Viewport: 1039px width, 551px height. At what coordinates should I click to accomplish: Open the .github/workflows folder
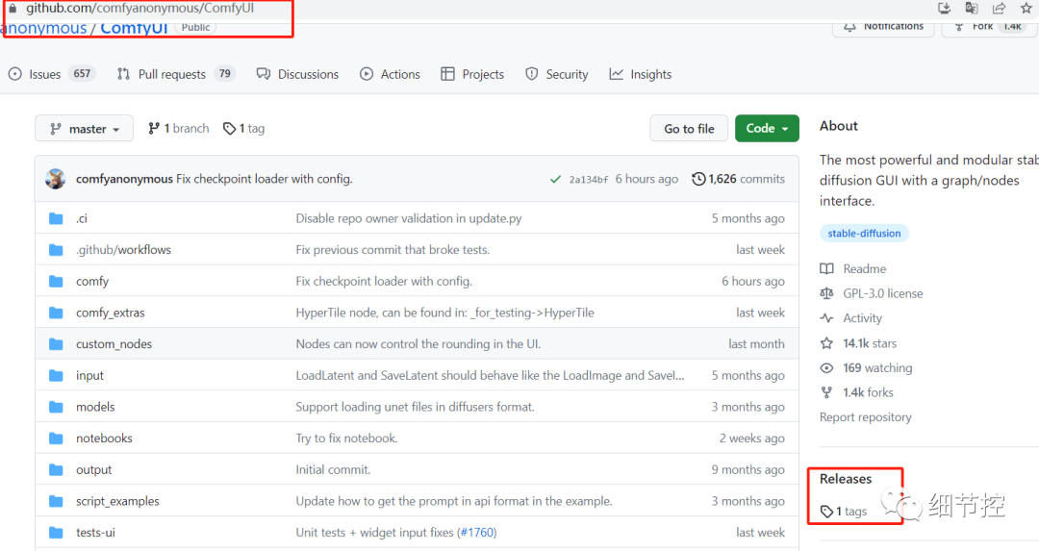tap(123, 250)
